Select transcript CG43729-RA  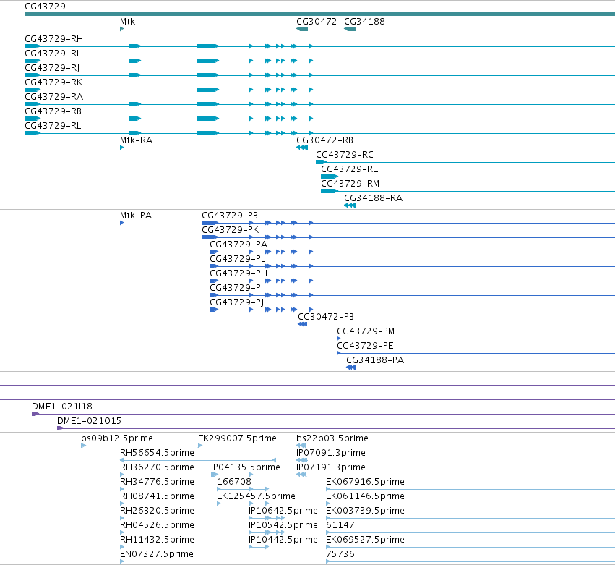[53, 97]
